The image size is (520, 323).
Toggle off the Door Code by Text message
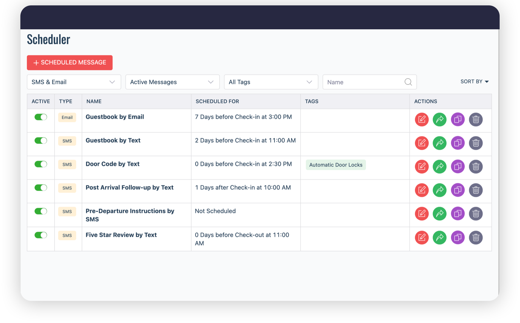coord(40,164)
